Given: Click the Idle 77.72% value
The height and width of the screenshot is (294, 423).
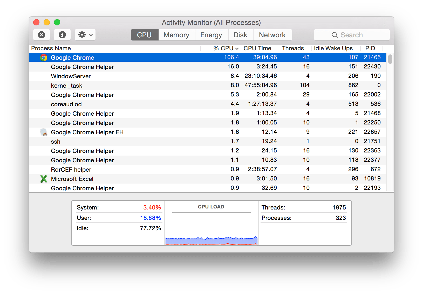Looking at the screenshot, I should point(151,228).
